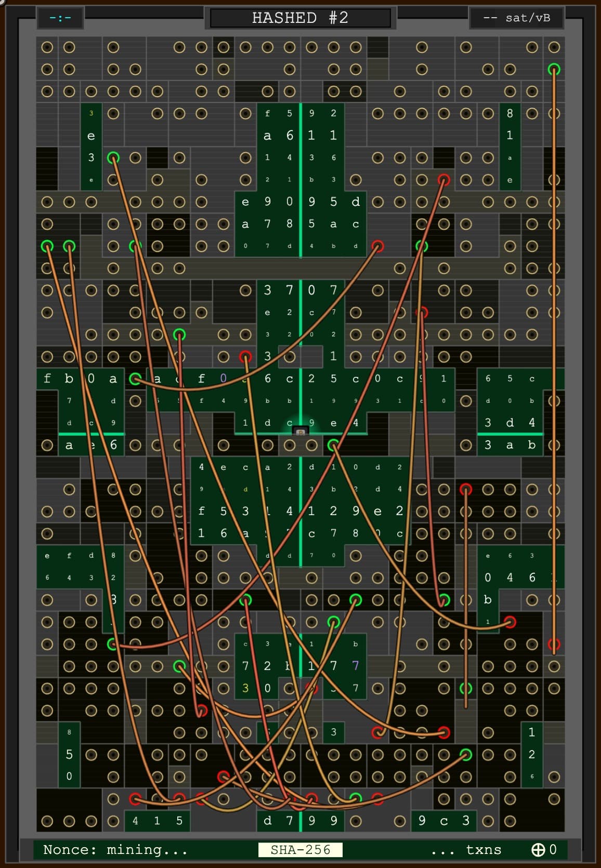Click the jack immediately right of 'd799'
This screenshot has height=868, width=601.
pyautogui.click(x=356, y=821)
